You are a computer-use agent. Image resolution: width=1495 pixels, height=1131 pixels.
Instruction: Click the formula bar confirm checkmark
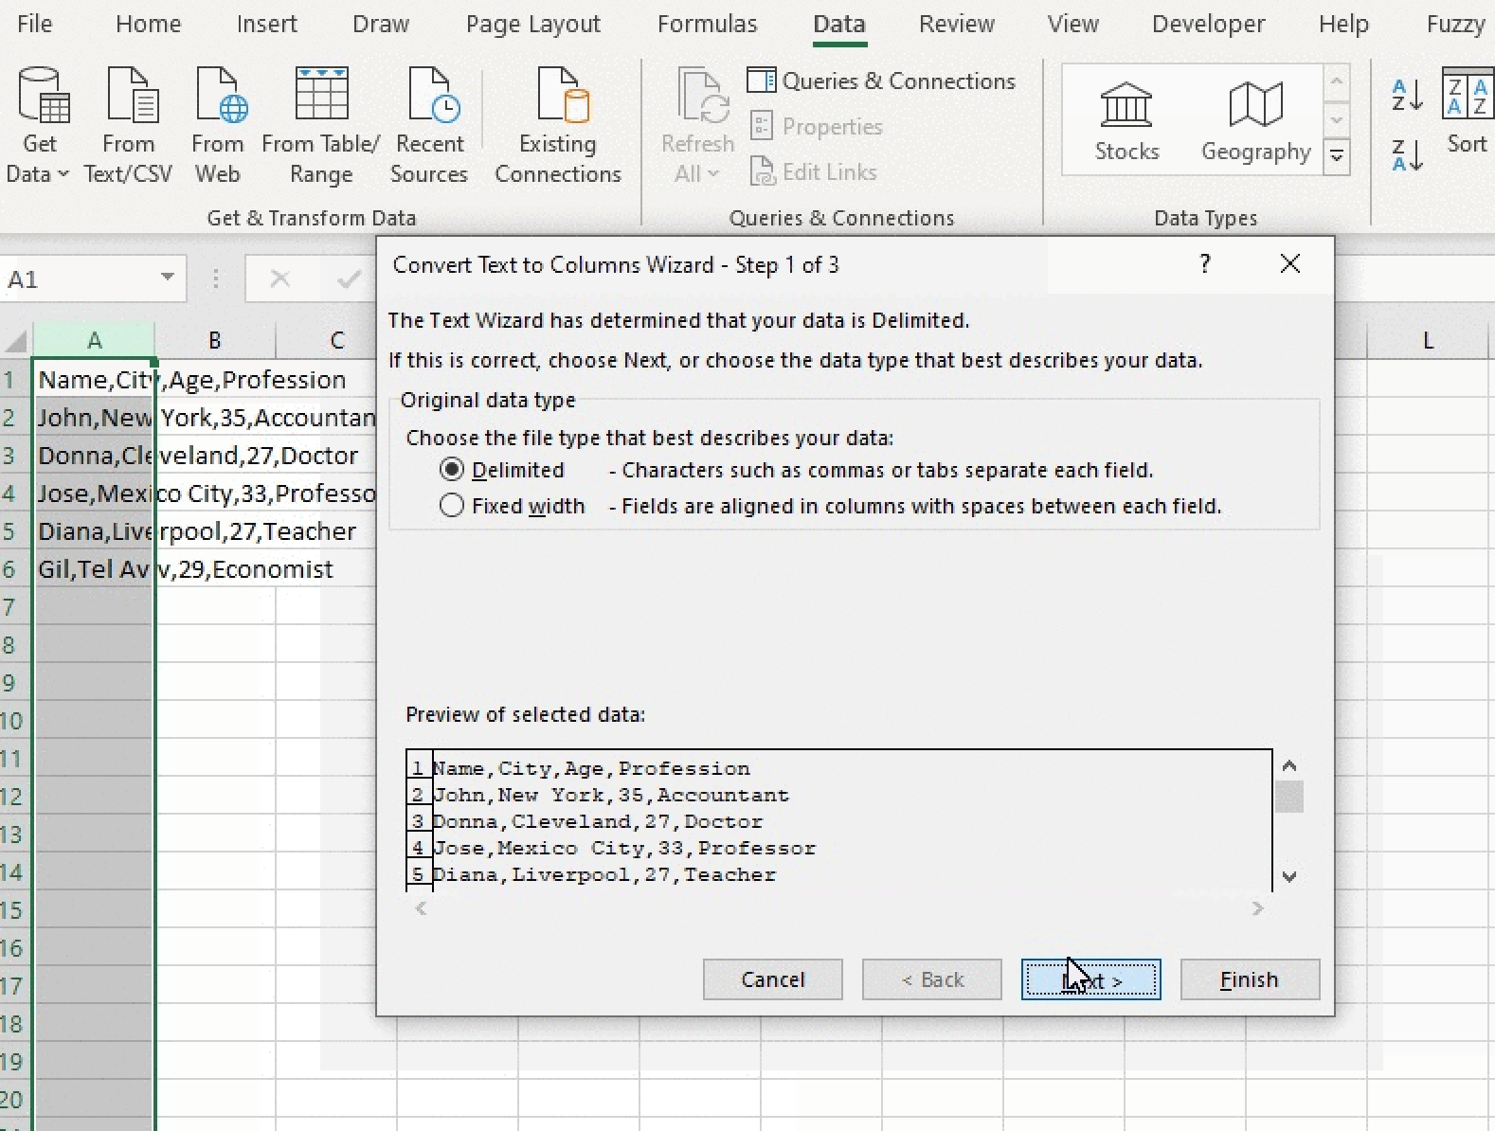[348, 278]
